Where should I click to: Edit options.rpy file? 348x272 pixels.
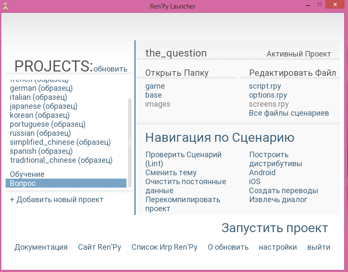pos(268,95)
